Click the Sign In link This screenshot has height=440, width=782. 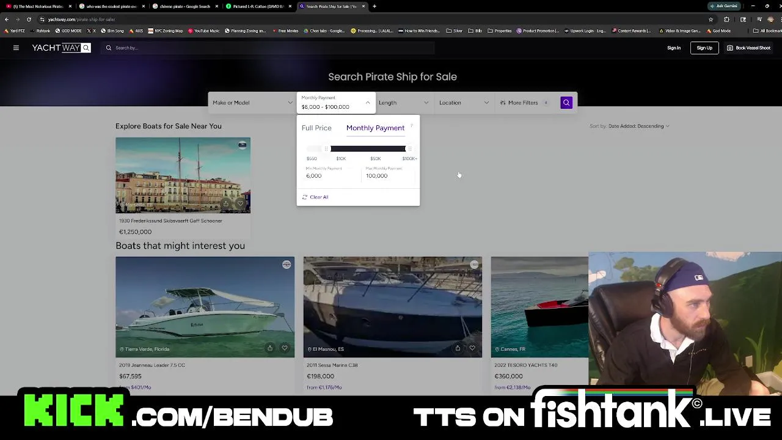[674, 48]
